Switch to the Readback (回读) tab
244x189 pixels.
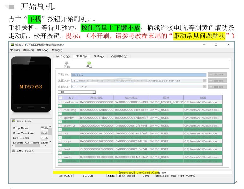[x=99, y=56]
